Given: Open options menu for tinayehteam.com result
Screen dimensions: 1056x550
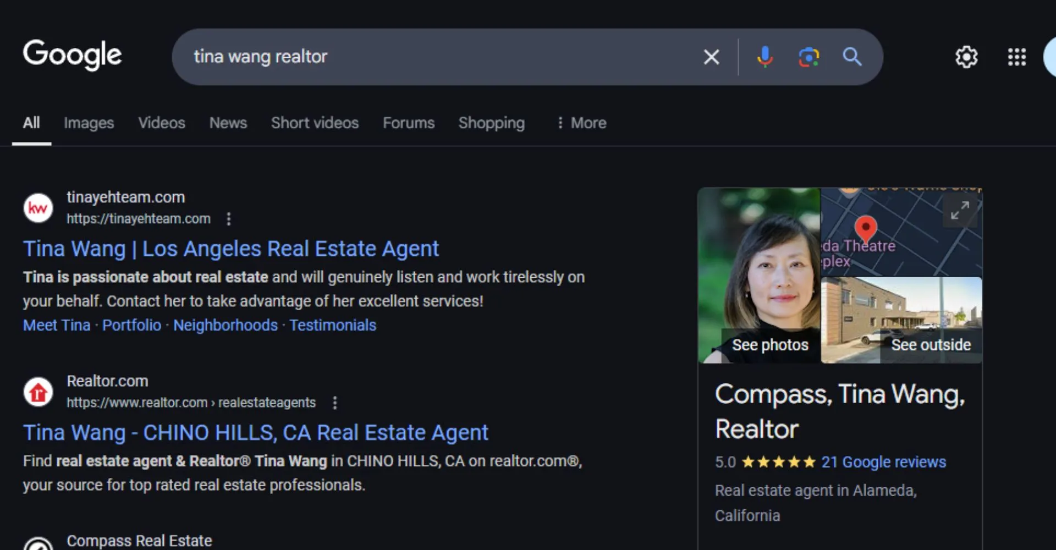Looking at the screenshot, I should [x=229, y=219].
